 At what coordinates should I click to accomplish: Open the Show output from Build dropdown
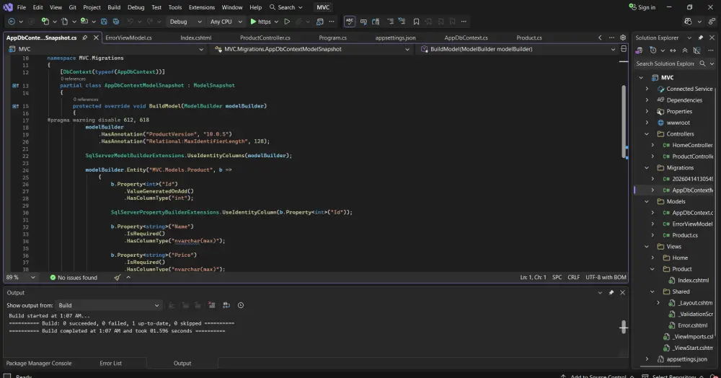click(109, 305)
